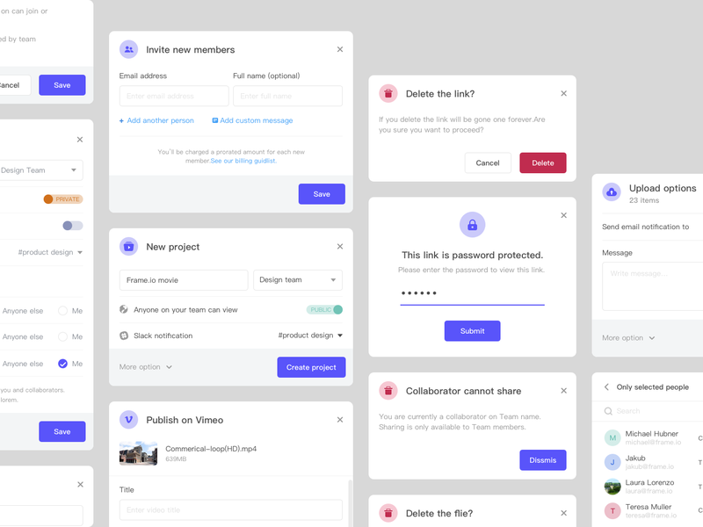703x527 pixels.
Task: Select Laura Lorenzo from the people list
Action: (x=649, y=486)
